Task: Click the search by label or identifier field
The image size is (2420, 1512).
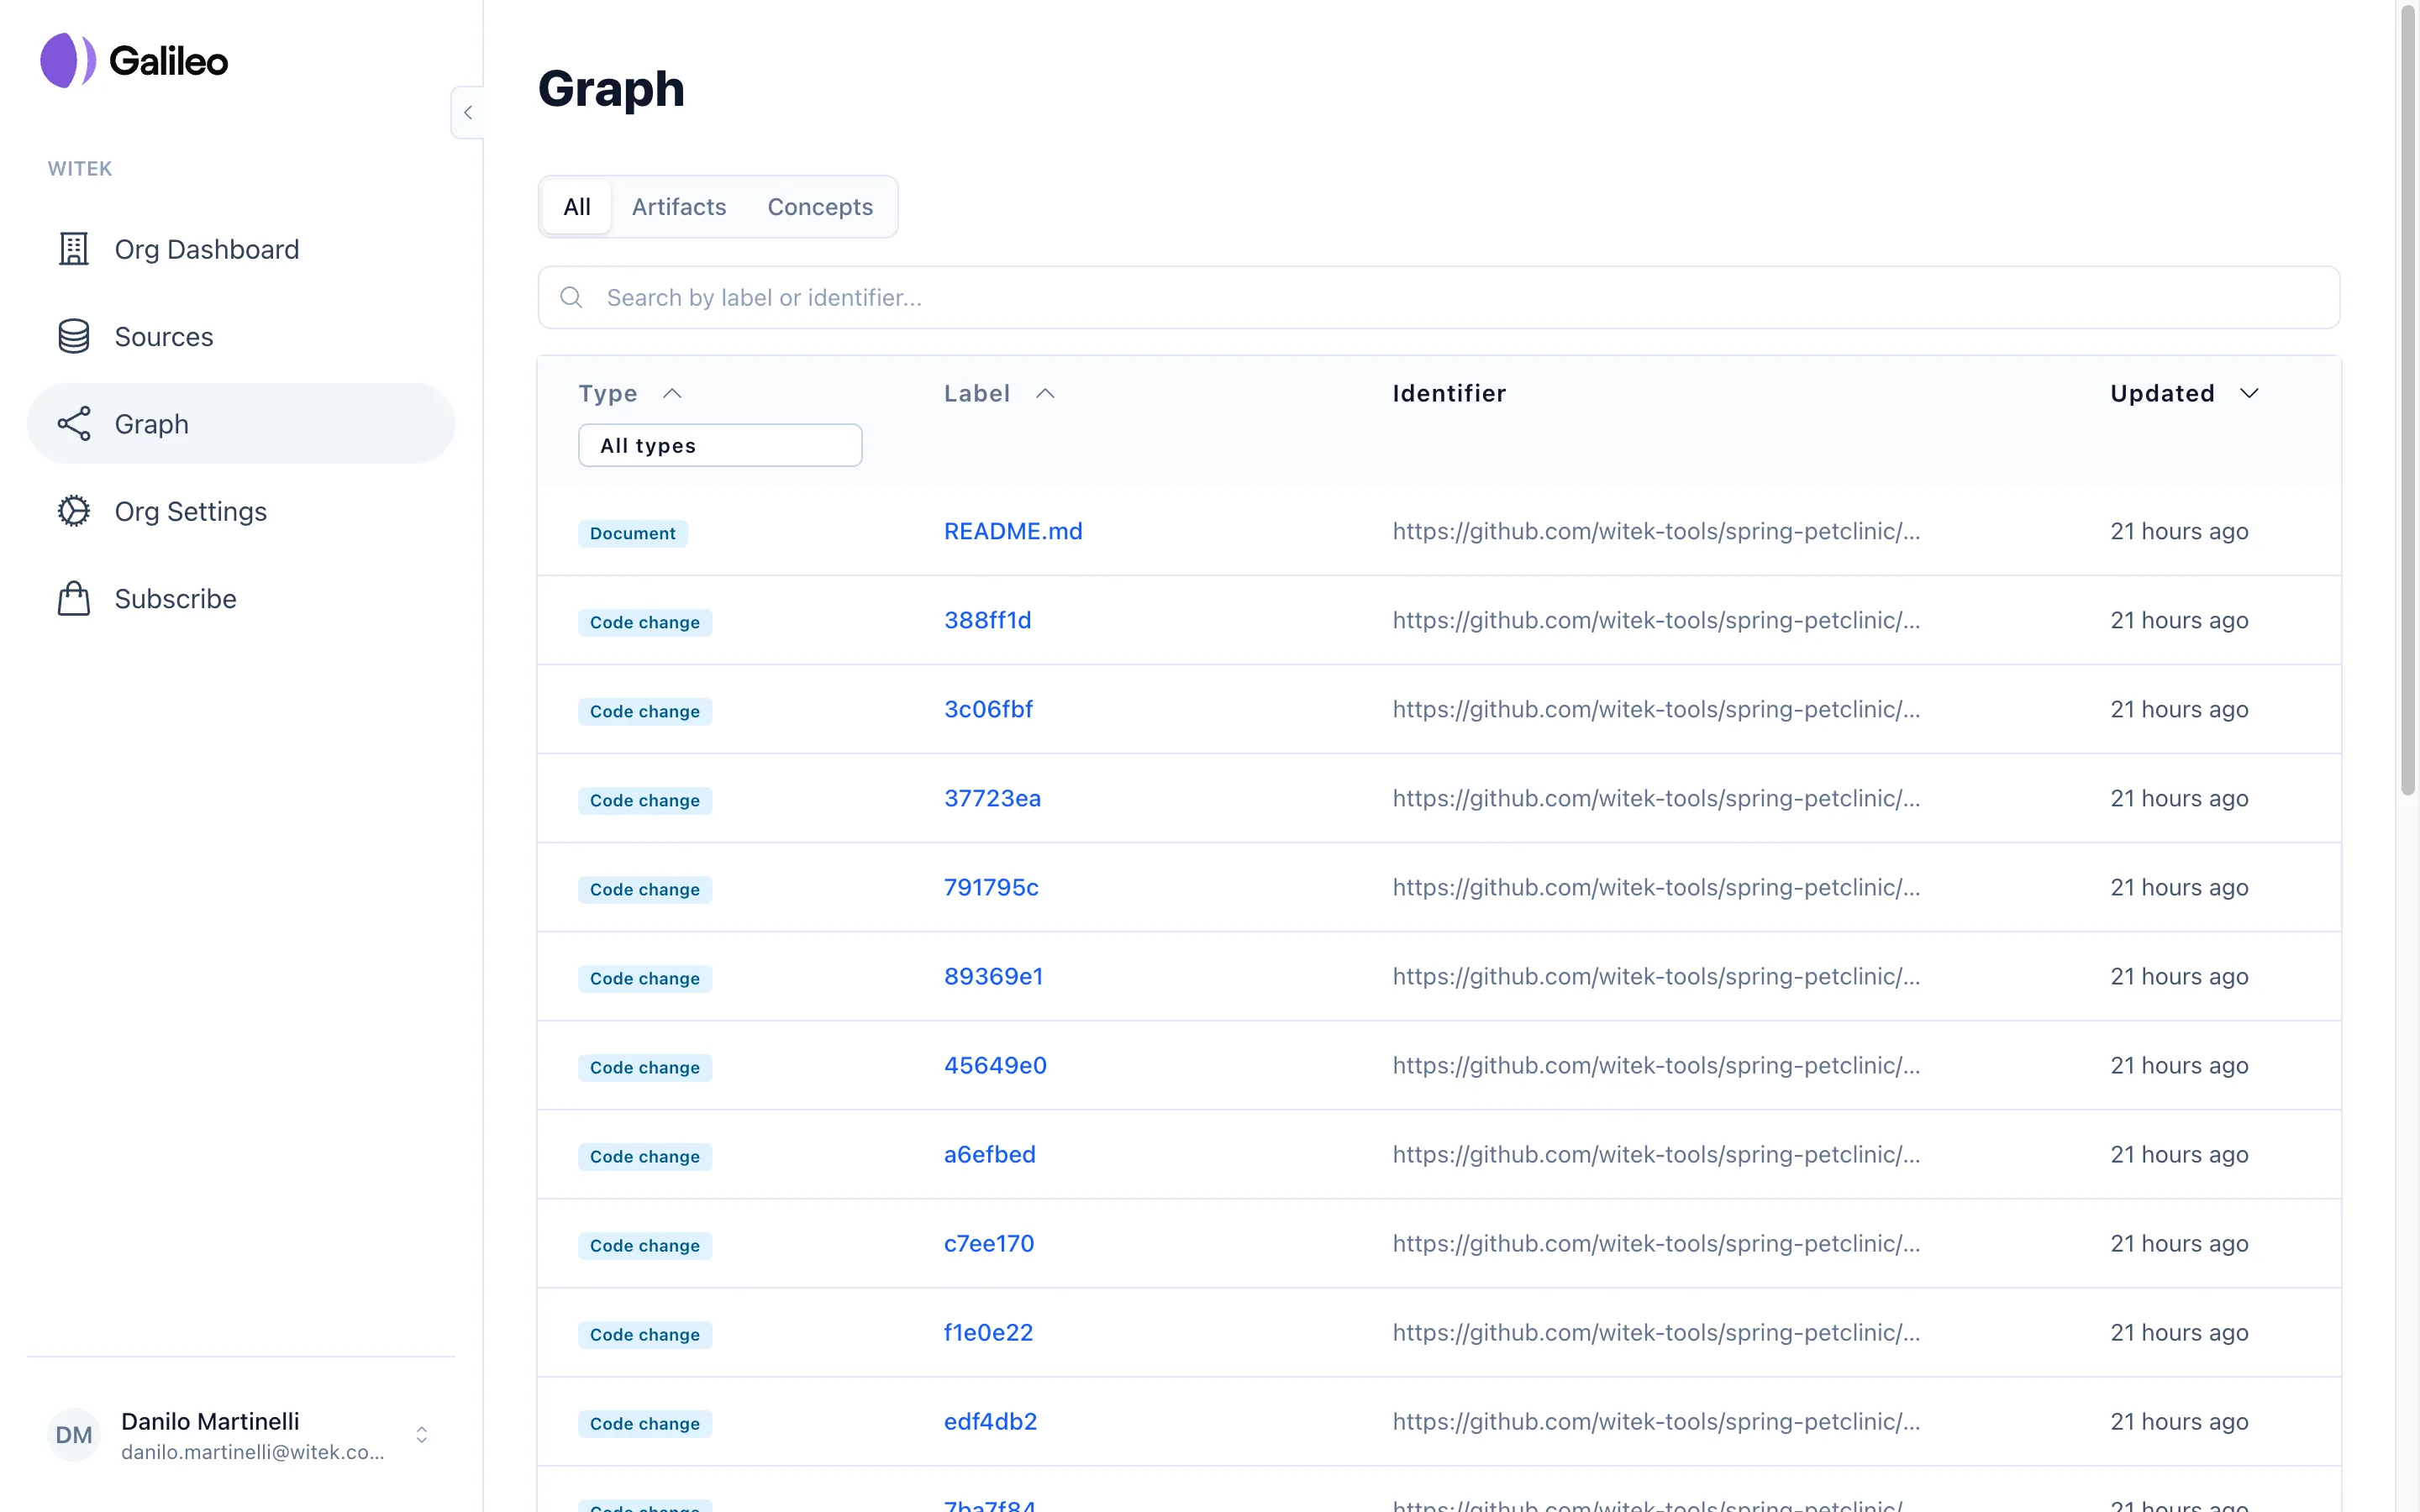Action: pyautogui.click(x=1438, y=297)
